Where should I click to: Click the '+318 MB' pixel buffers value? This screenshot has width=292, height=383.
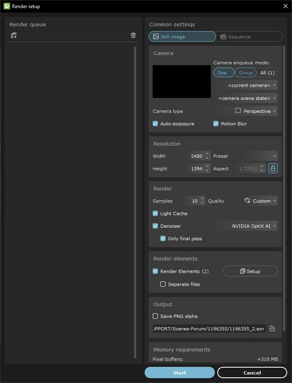pyautogui.click(x=268, y=359)
